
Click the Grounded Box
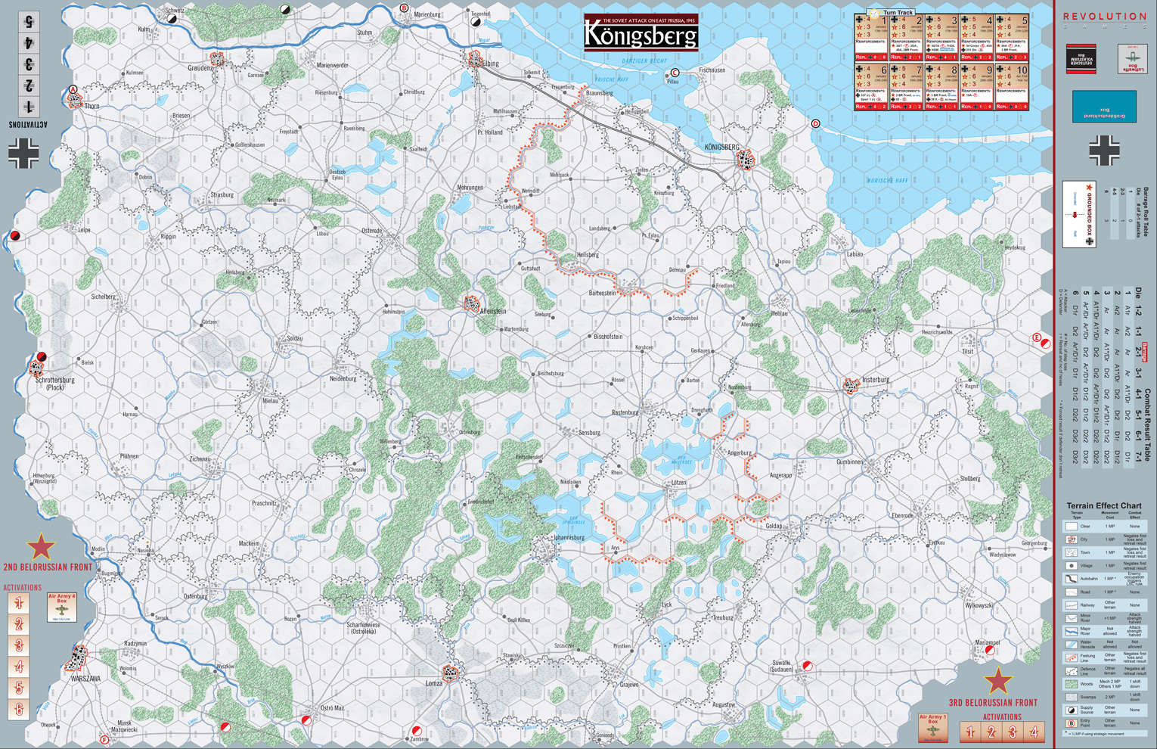point(1079,214)
